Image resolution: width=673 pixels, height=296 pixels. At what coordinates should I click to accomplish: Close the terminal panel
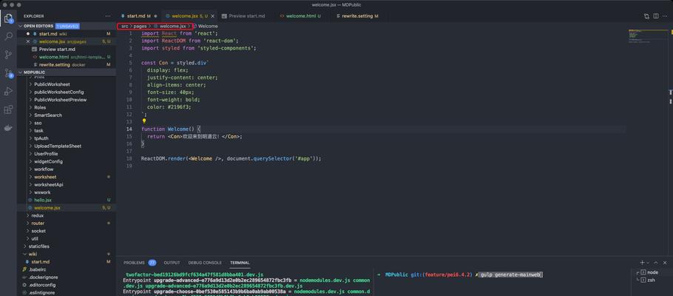click(665, 263)
